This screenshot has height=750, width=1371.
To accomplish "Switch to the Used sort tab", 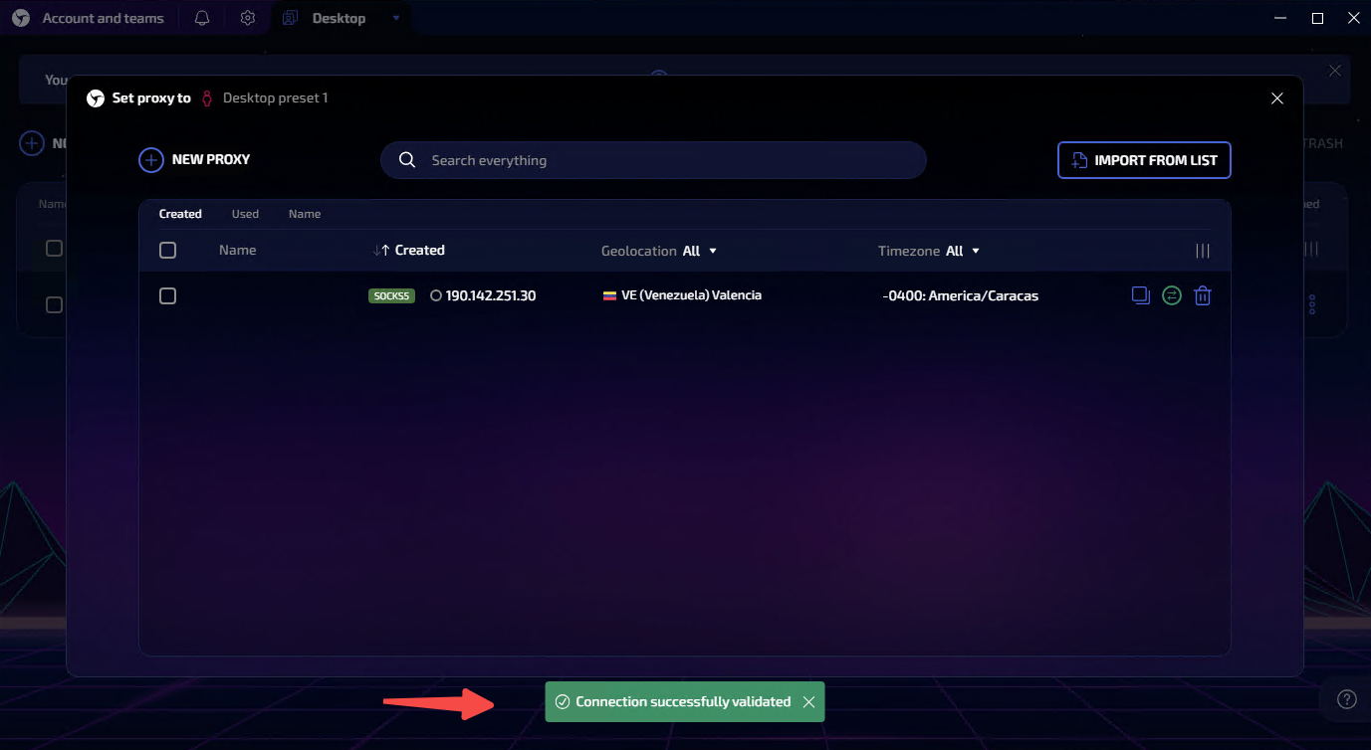I will tap(245, 214).
